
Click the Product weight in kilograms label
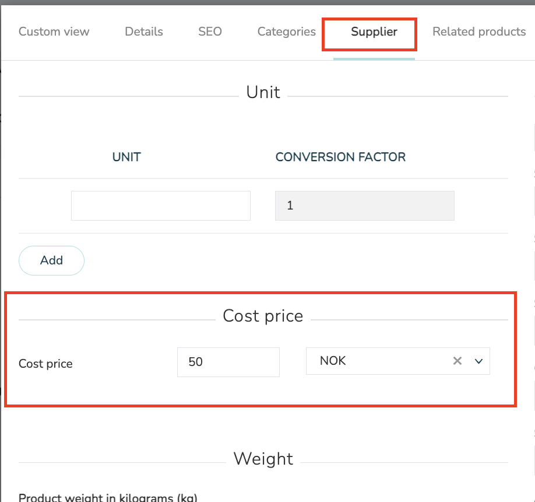point(108,498)
